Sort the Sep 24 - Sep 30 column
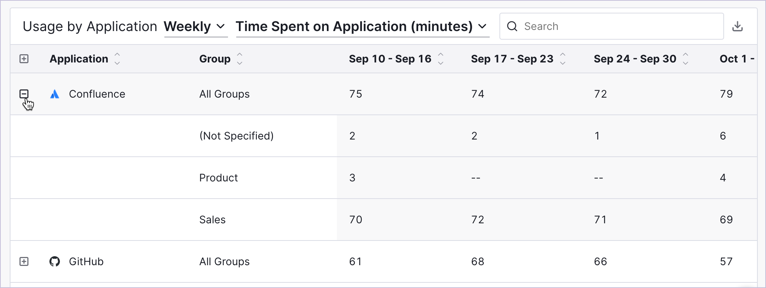766x288 pixels. coord(686,59)
